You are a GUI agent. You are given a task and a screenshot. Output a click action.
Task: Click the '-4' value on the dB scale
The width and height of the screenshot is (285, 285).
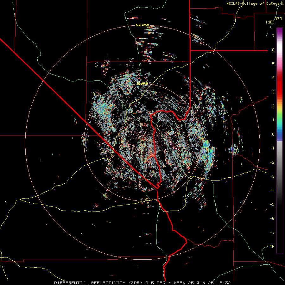[272, 190]
